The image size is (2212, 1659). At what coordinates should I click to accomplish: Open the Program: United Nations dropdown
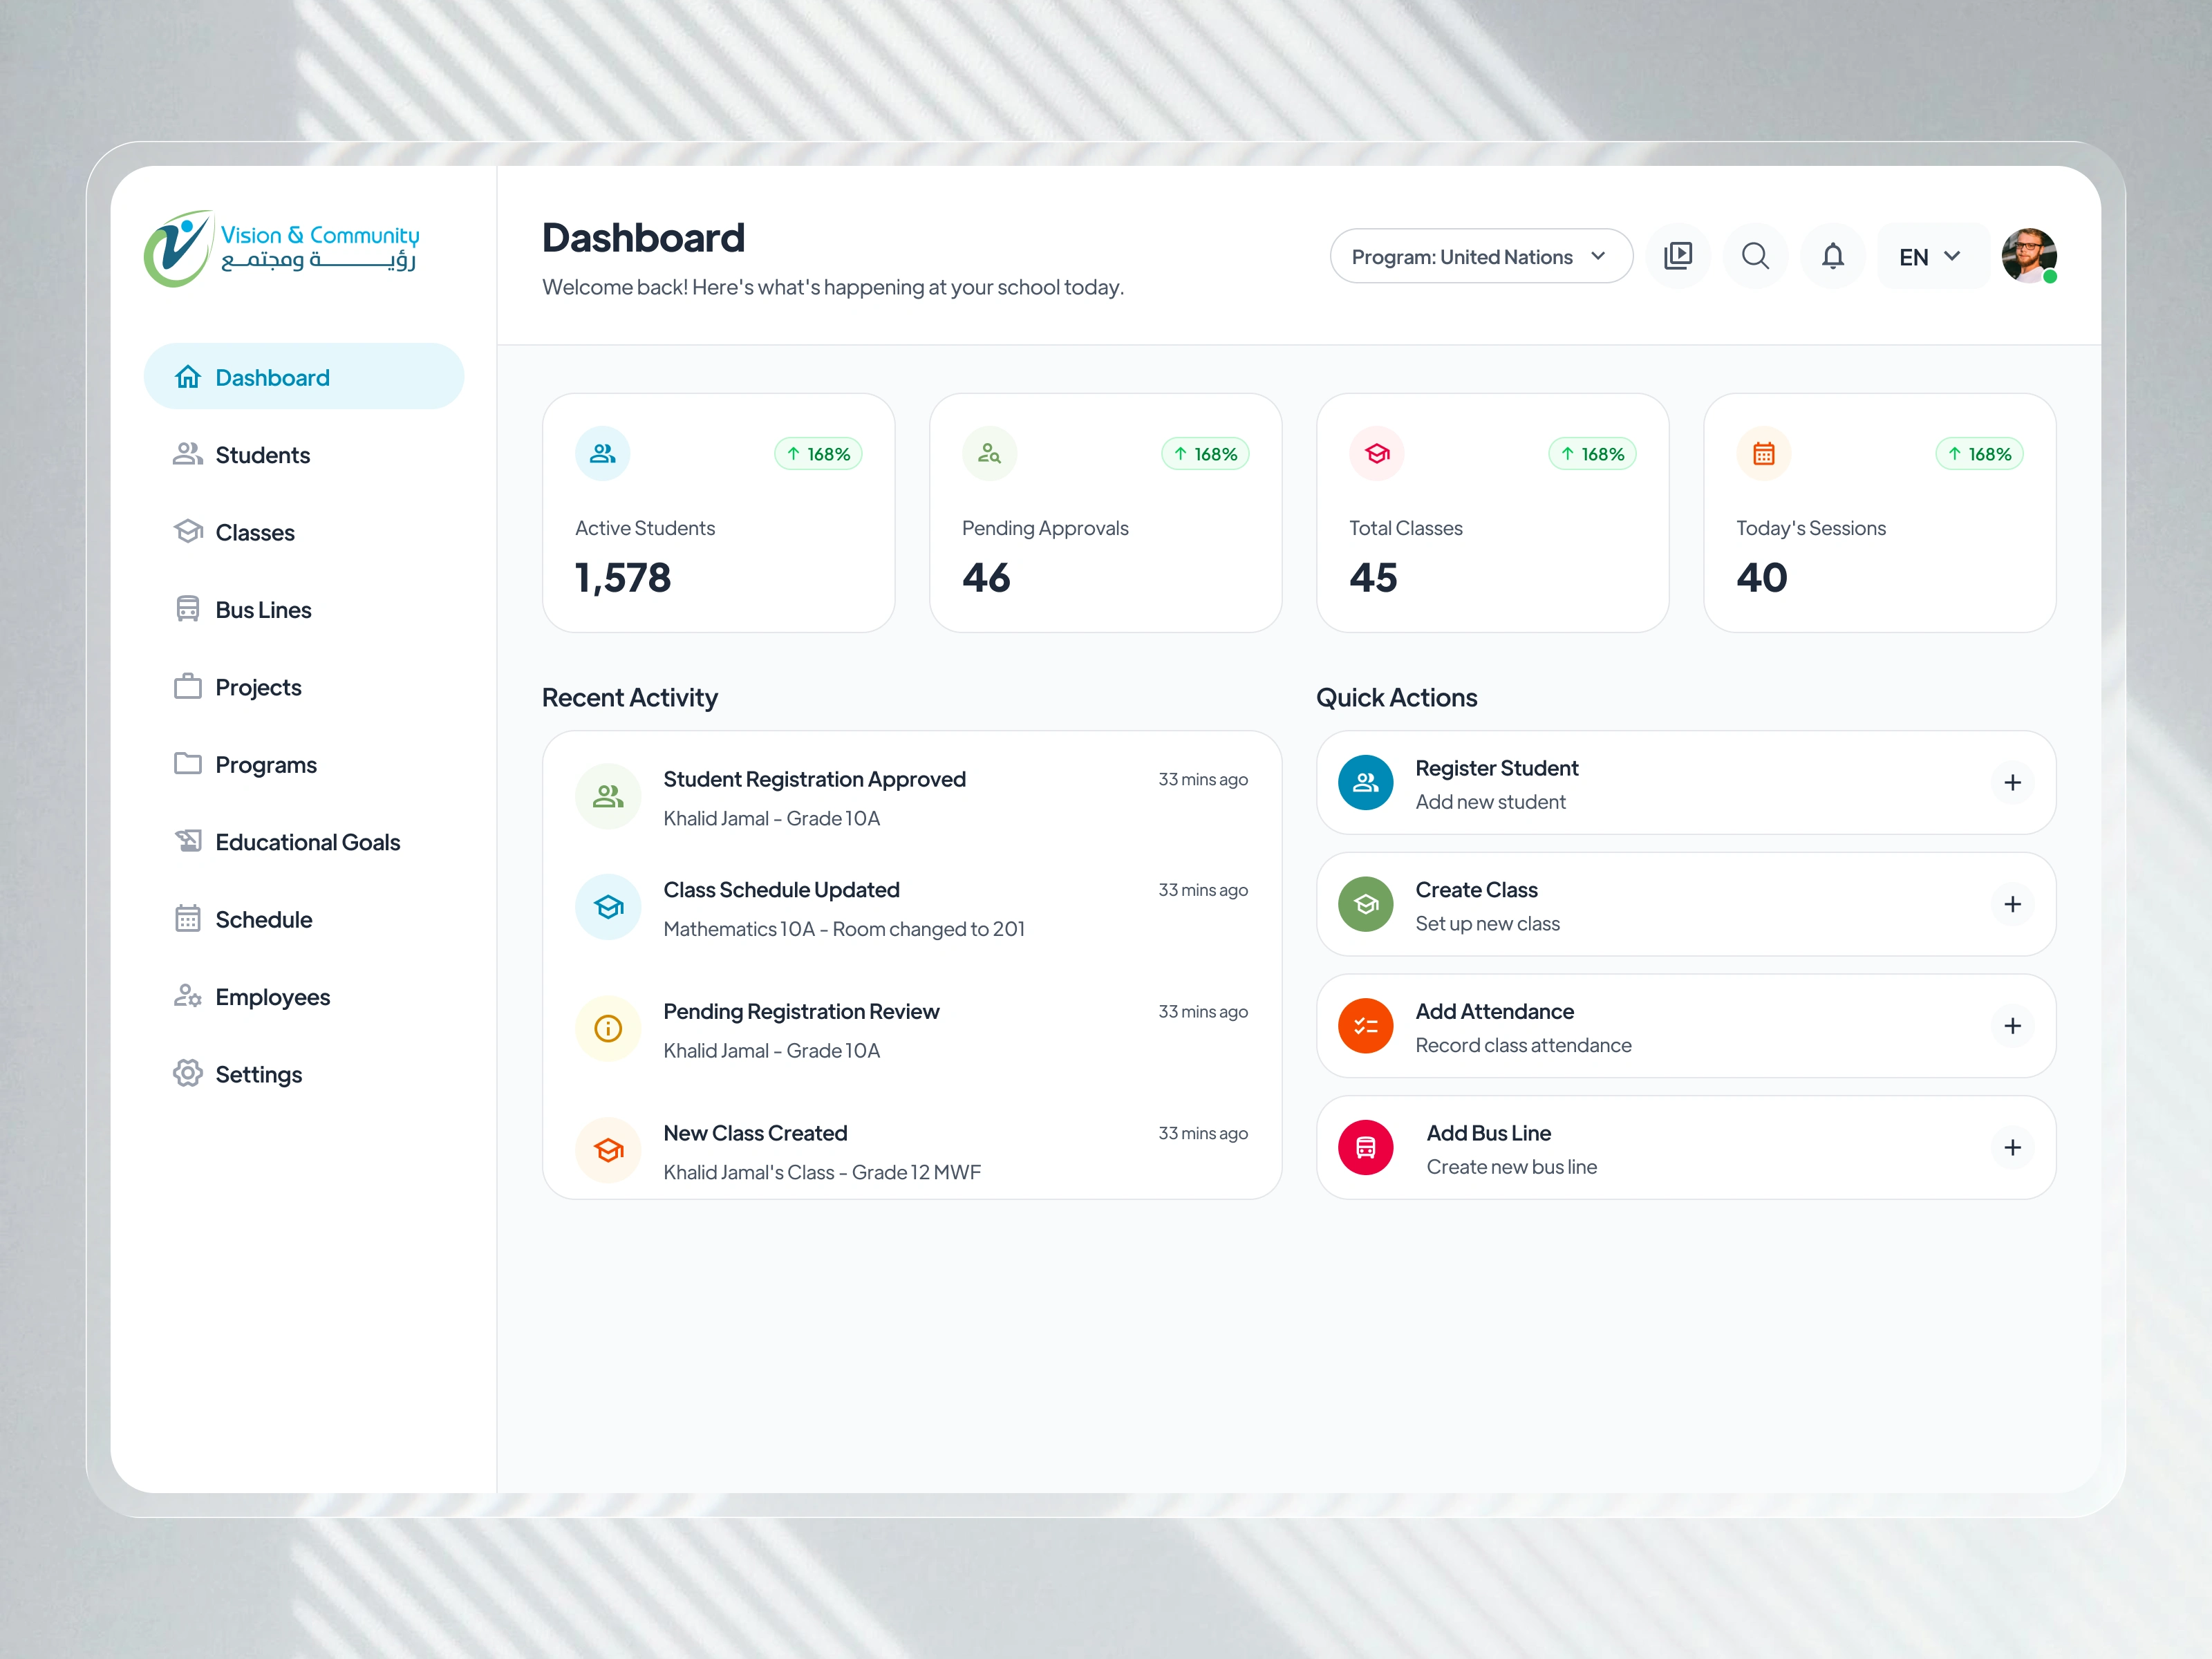click(1480, 256)
